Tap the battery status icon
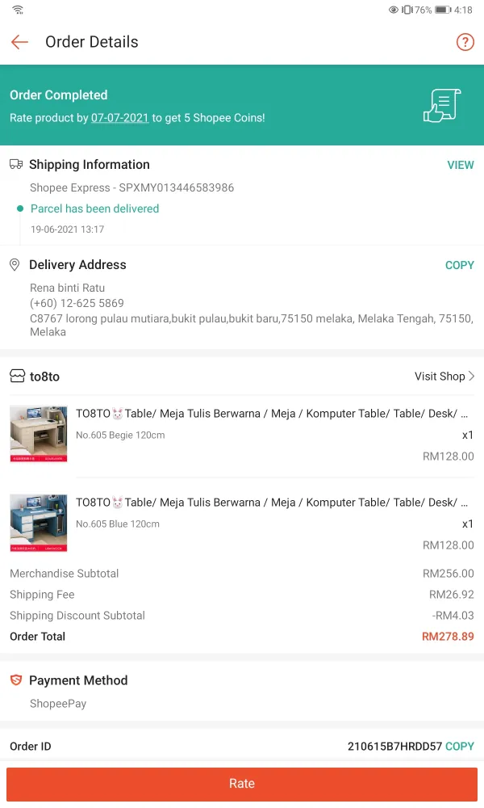This screenshot has width=484, height=808. pyautogui.click(x=442, y=10)
